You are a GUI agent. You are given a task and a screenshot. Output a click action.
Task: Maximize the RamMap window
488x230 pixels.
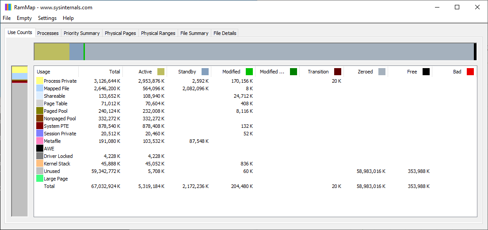[457, 7]
